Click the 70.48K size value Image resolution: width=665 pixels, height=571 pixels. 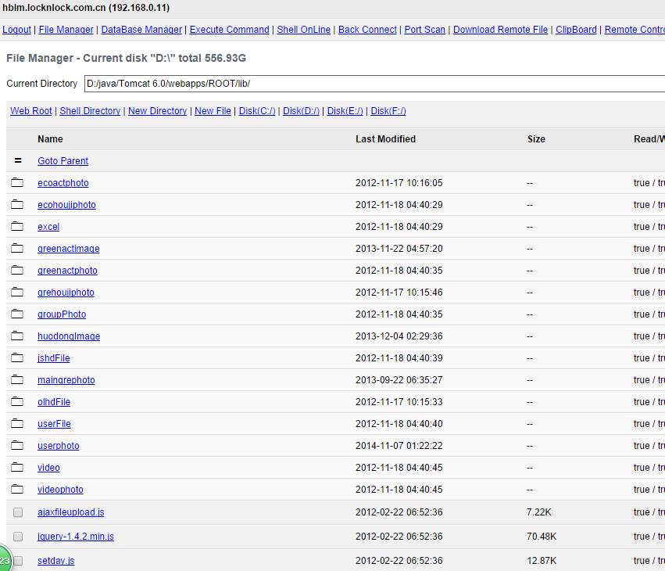click(542, 536)
